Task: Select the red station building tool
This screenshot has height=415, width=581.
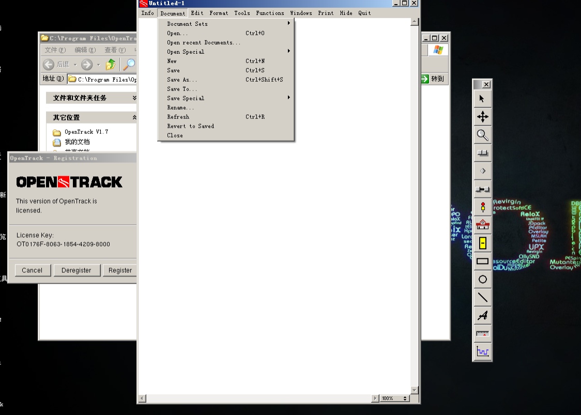Action: click(x=482, y=225)
